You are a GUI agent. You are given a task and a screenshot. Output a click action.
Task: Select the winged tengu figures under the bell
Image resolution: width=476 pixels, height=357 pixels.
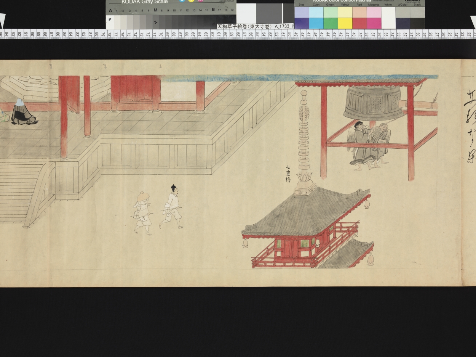(x=369, y=145)
